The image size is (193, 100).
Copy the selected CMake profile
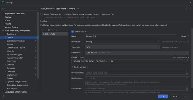(49, 30)
